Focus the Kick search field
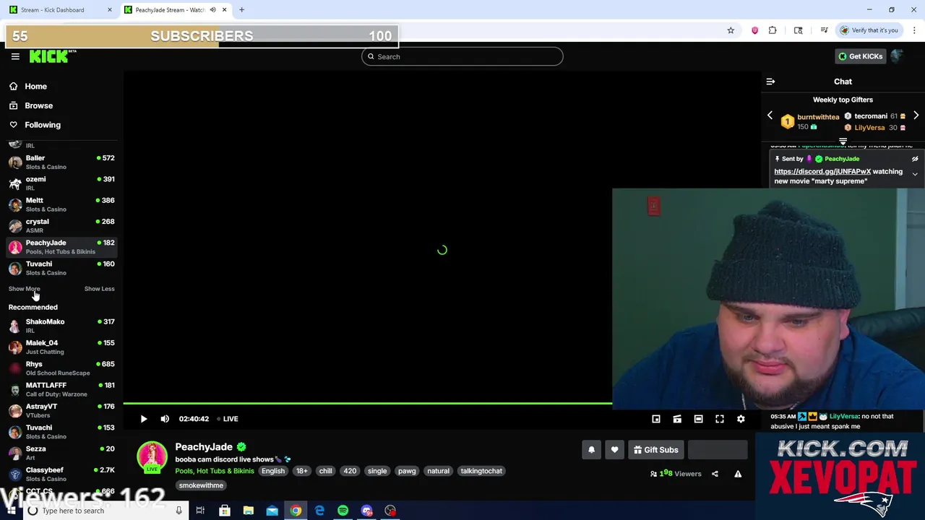 [462, 56]
